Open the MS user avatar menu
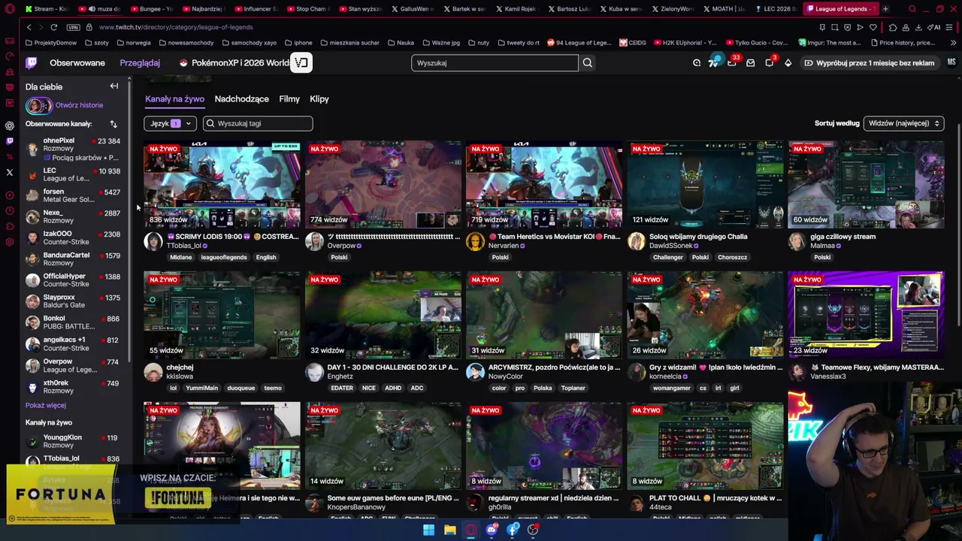 click(951, 62)
